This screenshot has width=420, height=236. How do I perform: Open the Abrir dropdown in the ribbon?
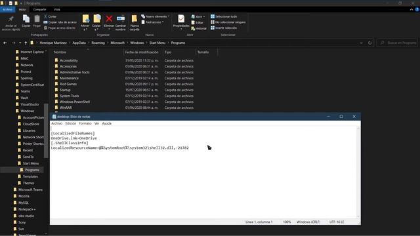point(198,16)
